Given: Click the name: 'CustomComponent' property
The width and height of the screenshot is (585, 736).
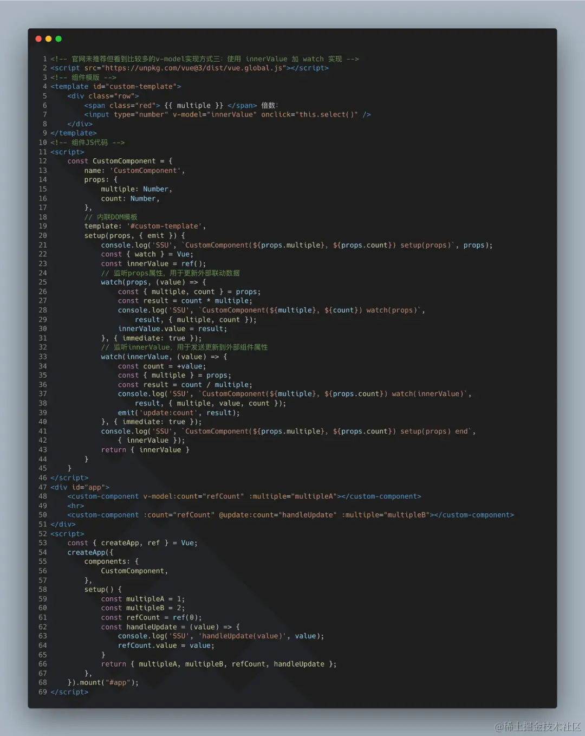Looking at the screenshot, I should [x=134, y=171].
